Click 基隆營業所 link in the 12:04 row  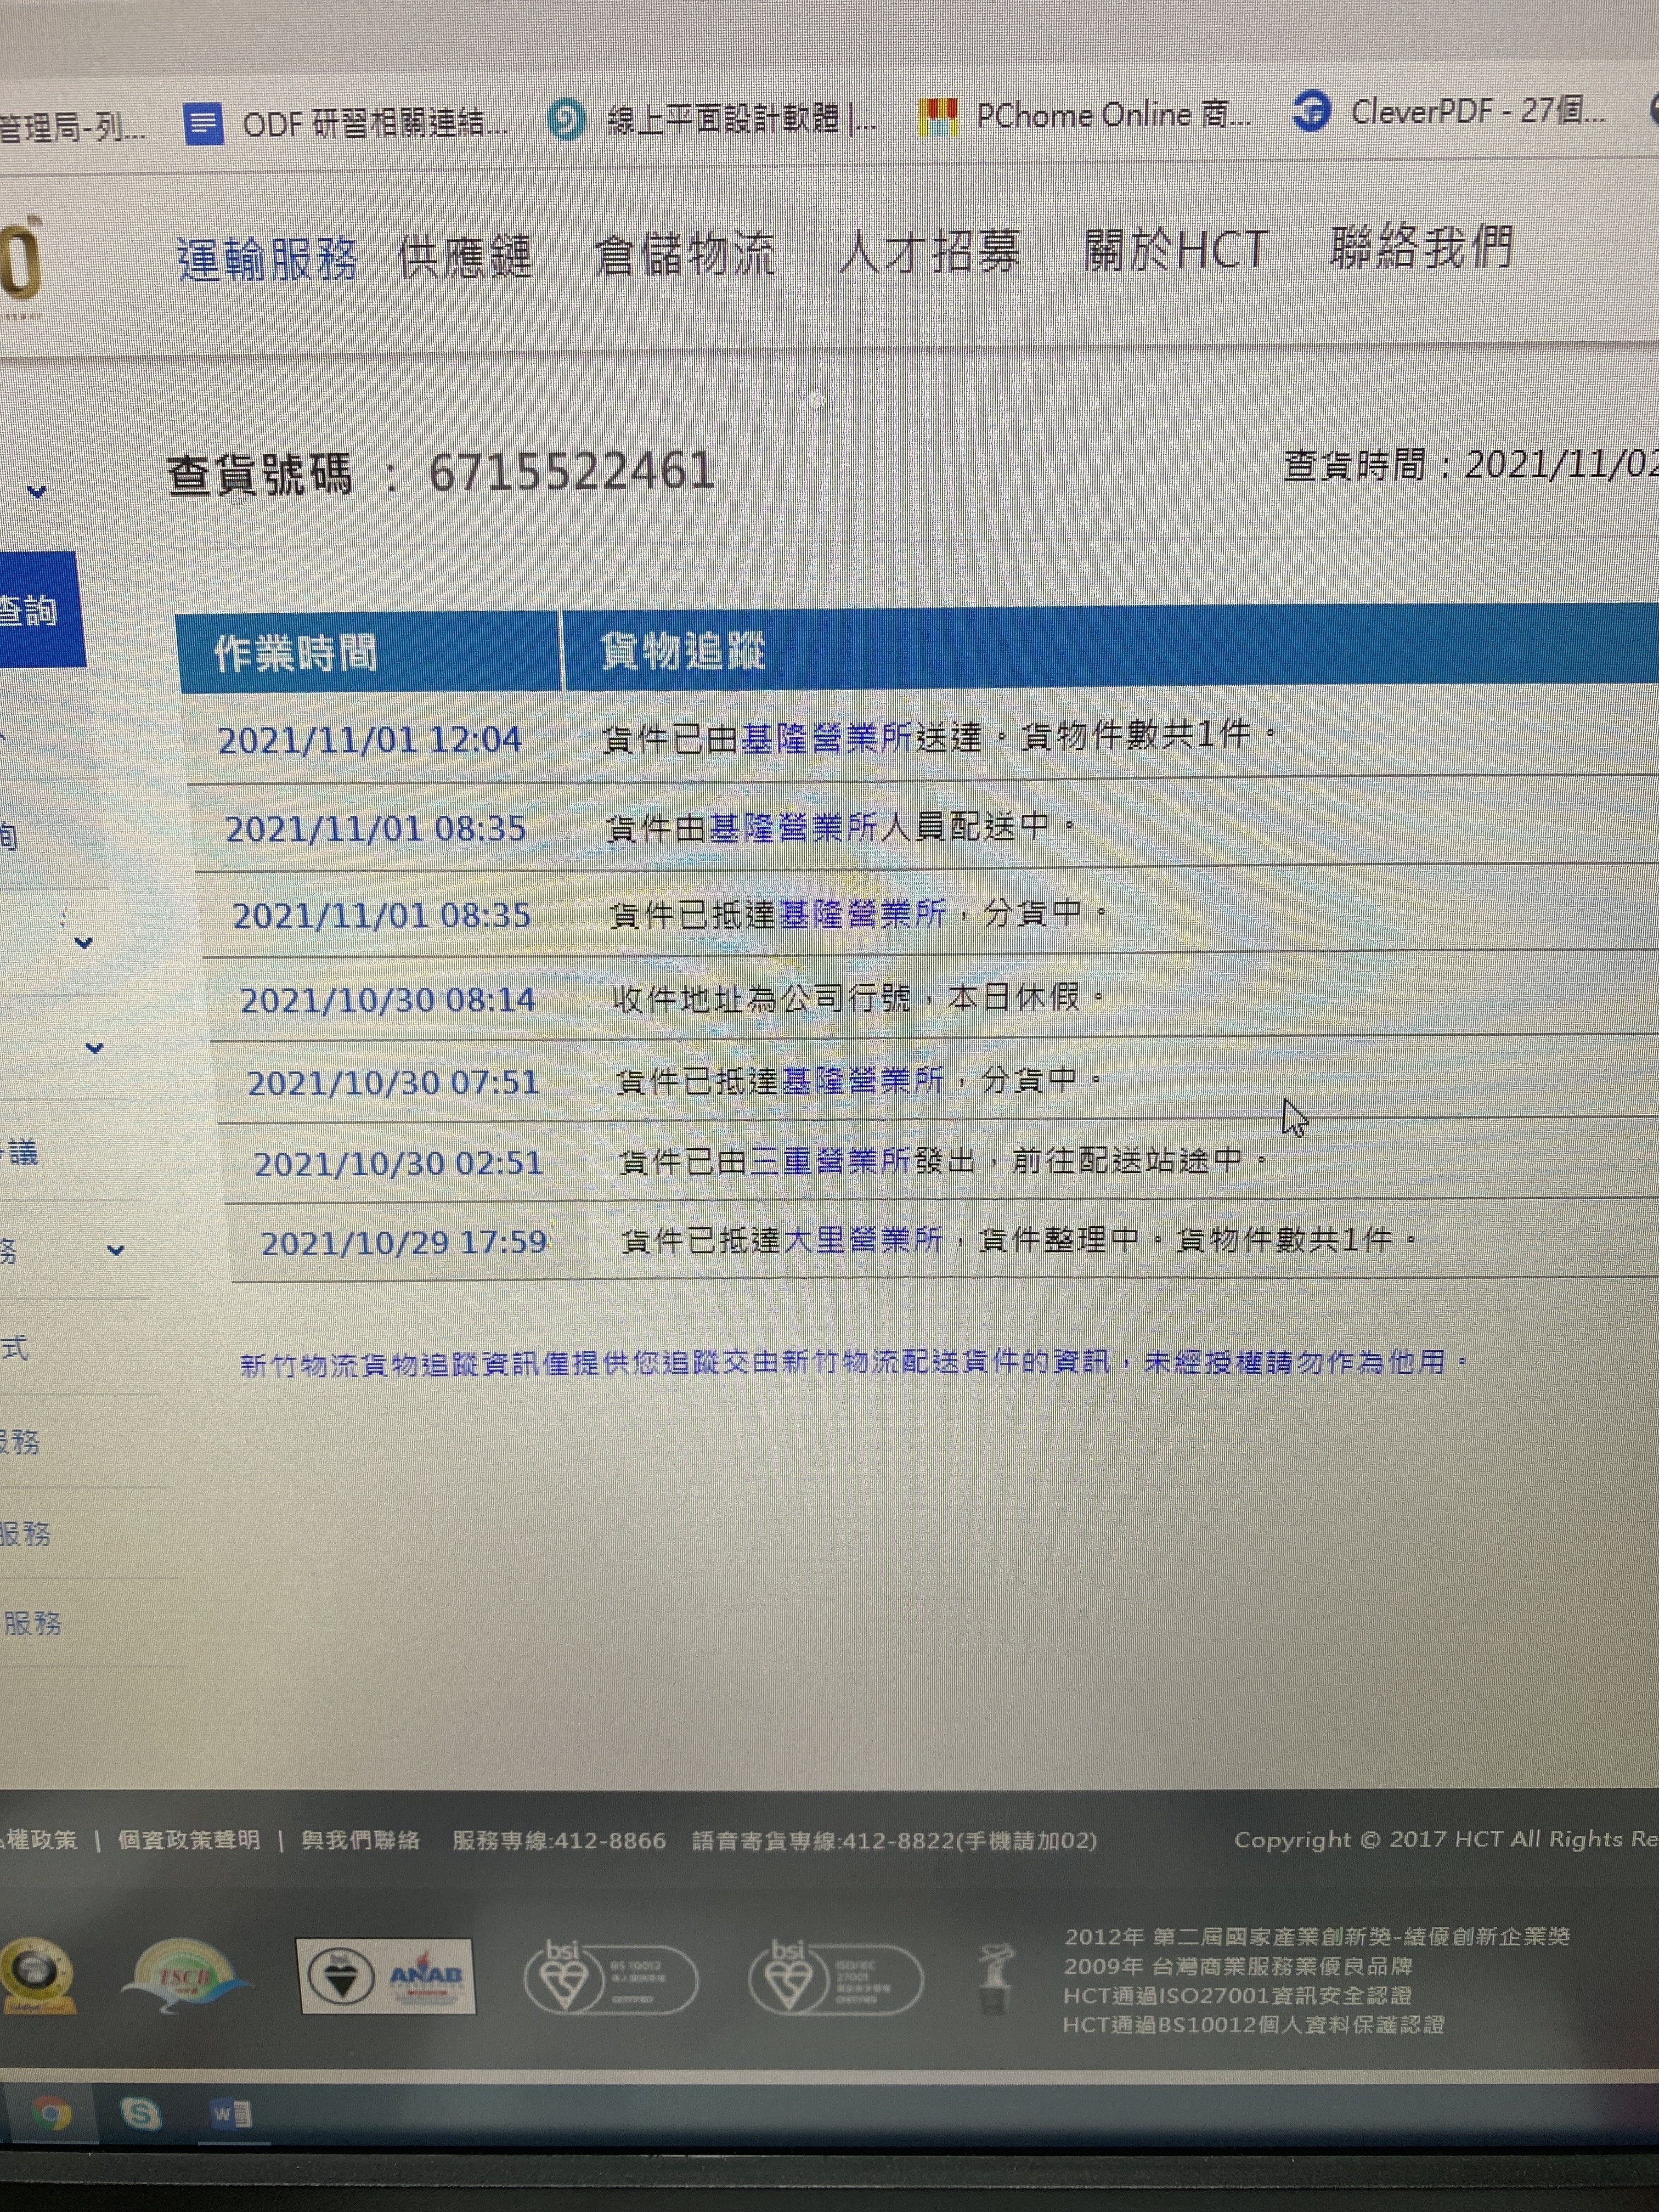(827, 738)
